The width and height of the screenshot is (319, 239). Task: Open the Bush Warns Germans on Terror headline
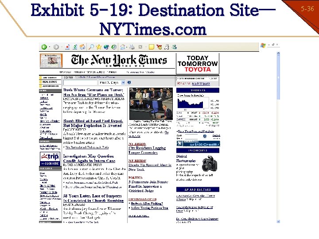coord(93,92)
